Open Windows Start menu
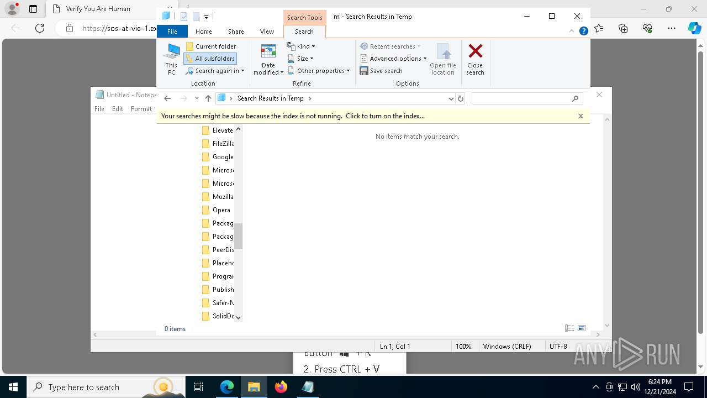This screenshot has height=398, width=707. coord(13,387)
